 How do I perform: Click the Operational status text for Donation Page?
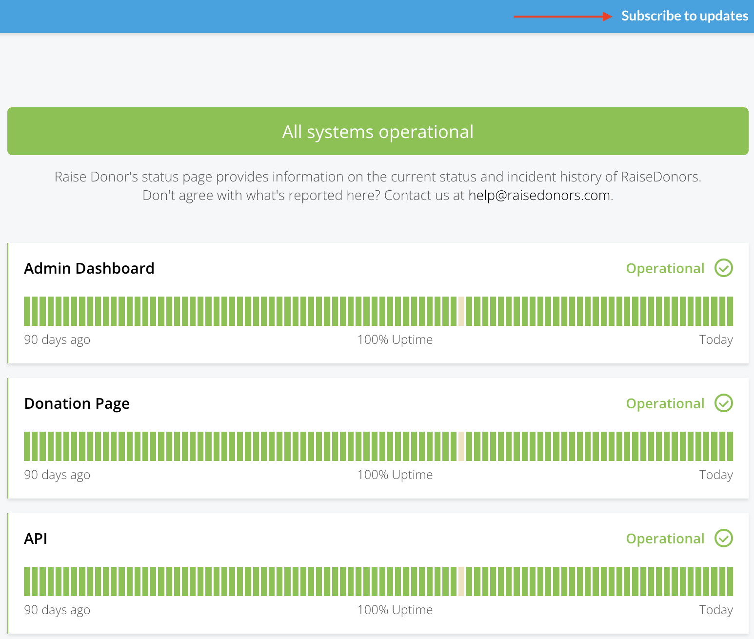click(665, 403)
